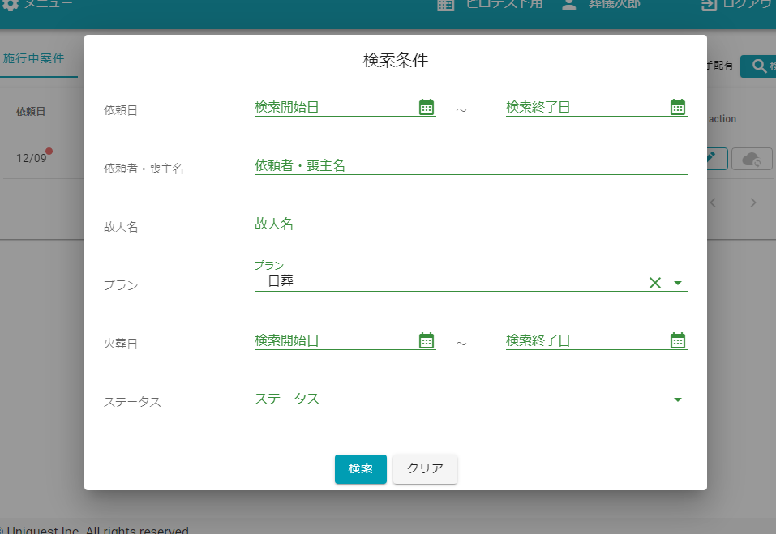Screen dimensions: 776x534
Task: Open calendar for 依頼日 start date
Action: (427, 107)
